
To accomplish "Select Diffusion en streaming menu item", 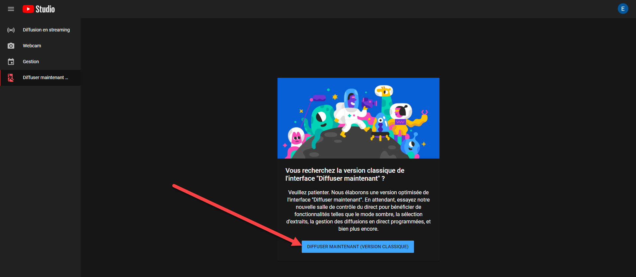I will click(x=40, y=30).
